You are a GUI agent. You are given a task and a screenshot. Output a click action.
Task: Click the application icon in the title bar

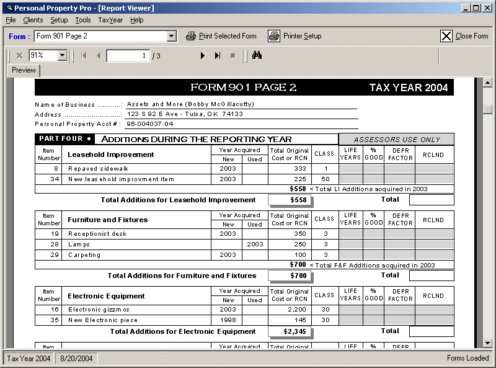(9, 8)
